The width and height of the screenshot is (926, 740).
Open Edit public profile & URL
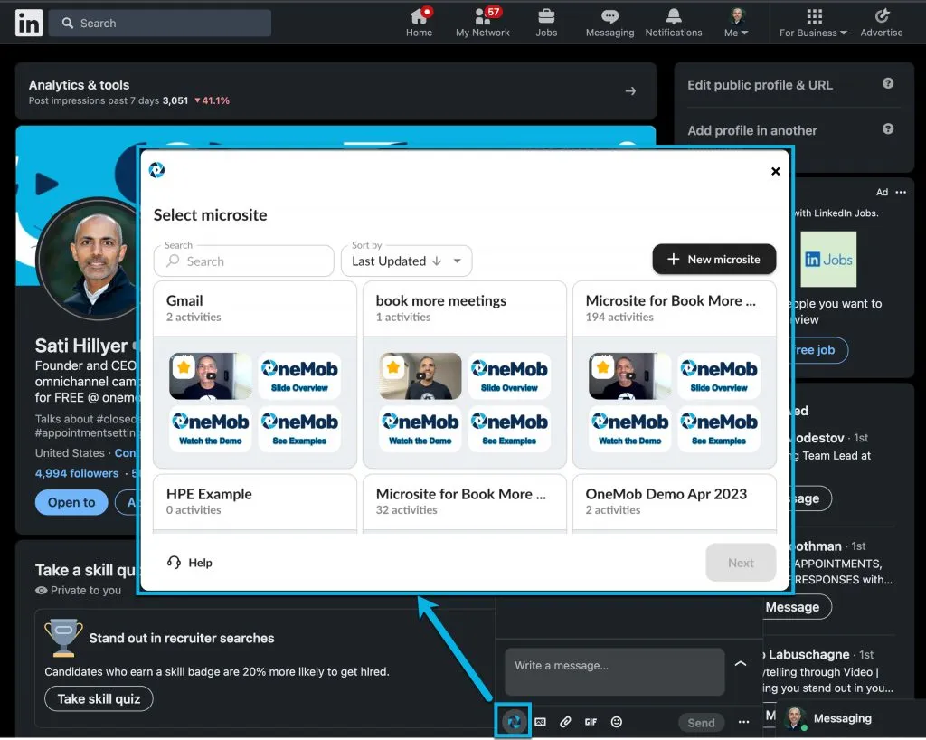(760, 85)
